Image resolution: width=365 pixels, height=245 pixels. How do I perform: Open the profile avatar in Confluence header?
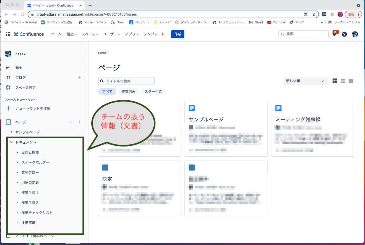[x=355, y=34]
